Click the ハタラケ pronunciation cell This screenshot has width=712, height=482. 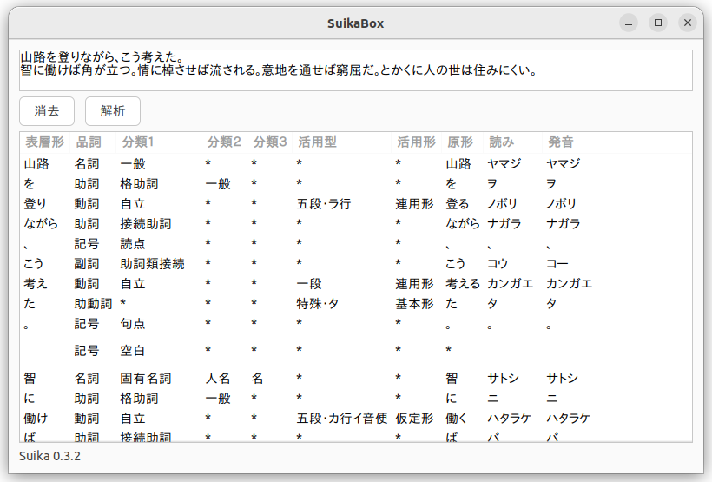point(568,419)
